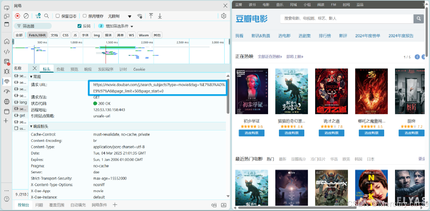Screen dimensions: 430x211
Task: Toggle device emulation mode
Action: (7, 16)
